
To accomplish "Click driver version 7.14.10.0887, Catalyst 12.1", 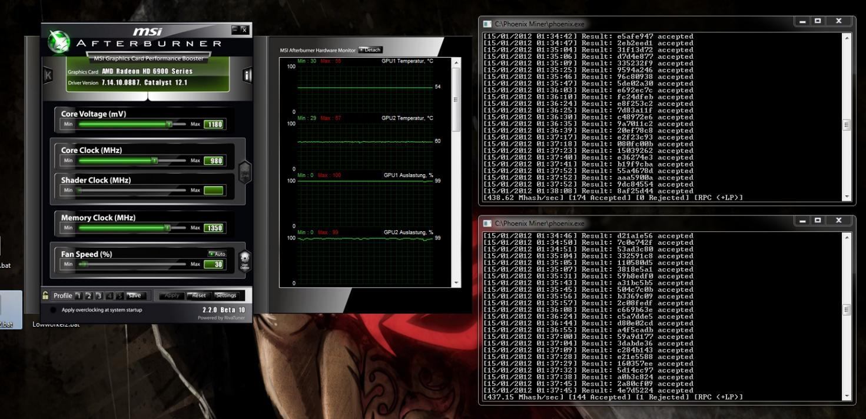I will click(x=144, y=83).
